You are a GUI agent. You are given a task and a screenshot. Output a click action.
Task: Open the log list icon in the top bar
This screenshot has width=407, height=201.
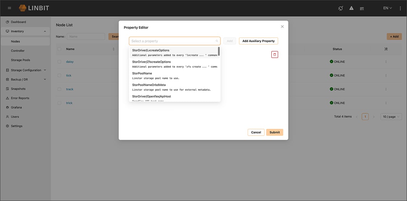362,8
